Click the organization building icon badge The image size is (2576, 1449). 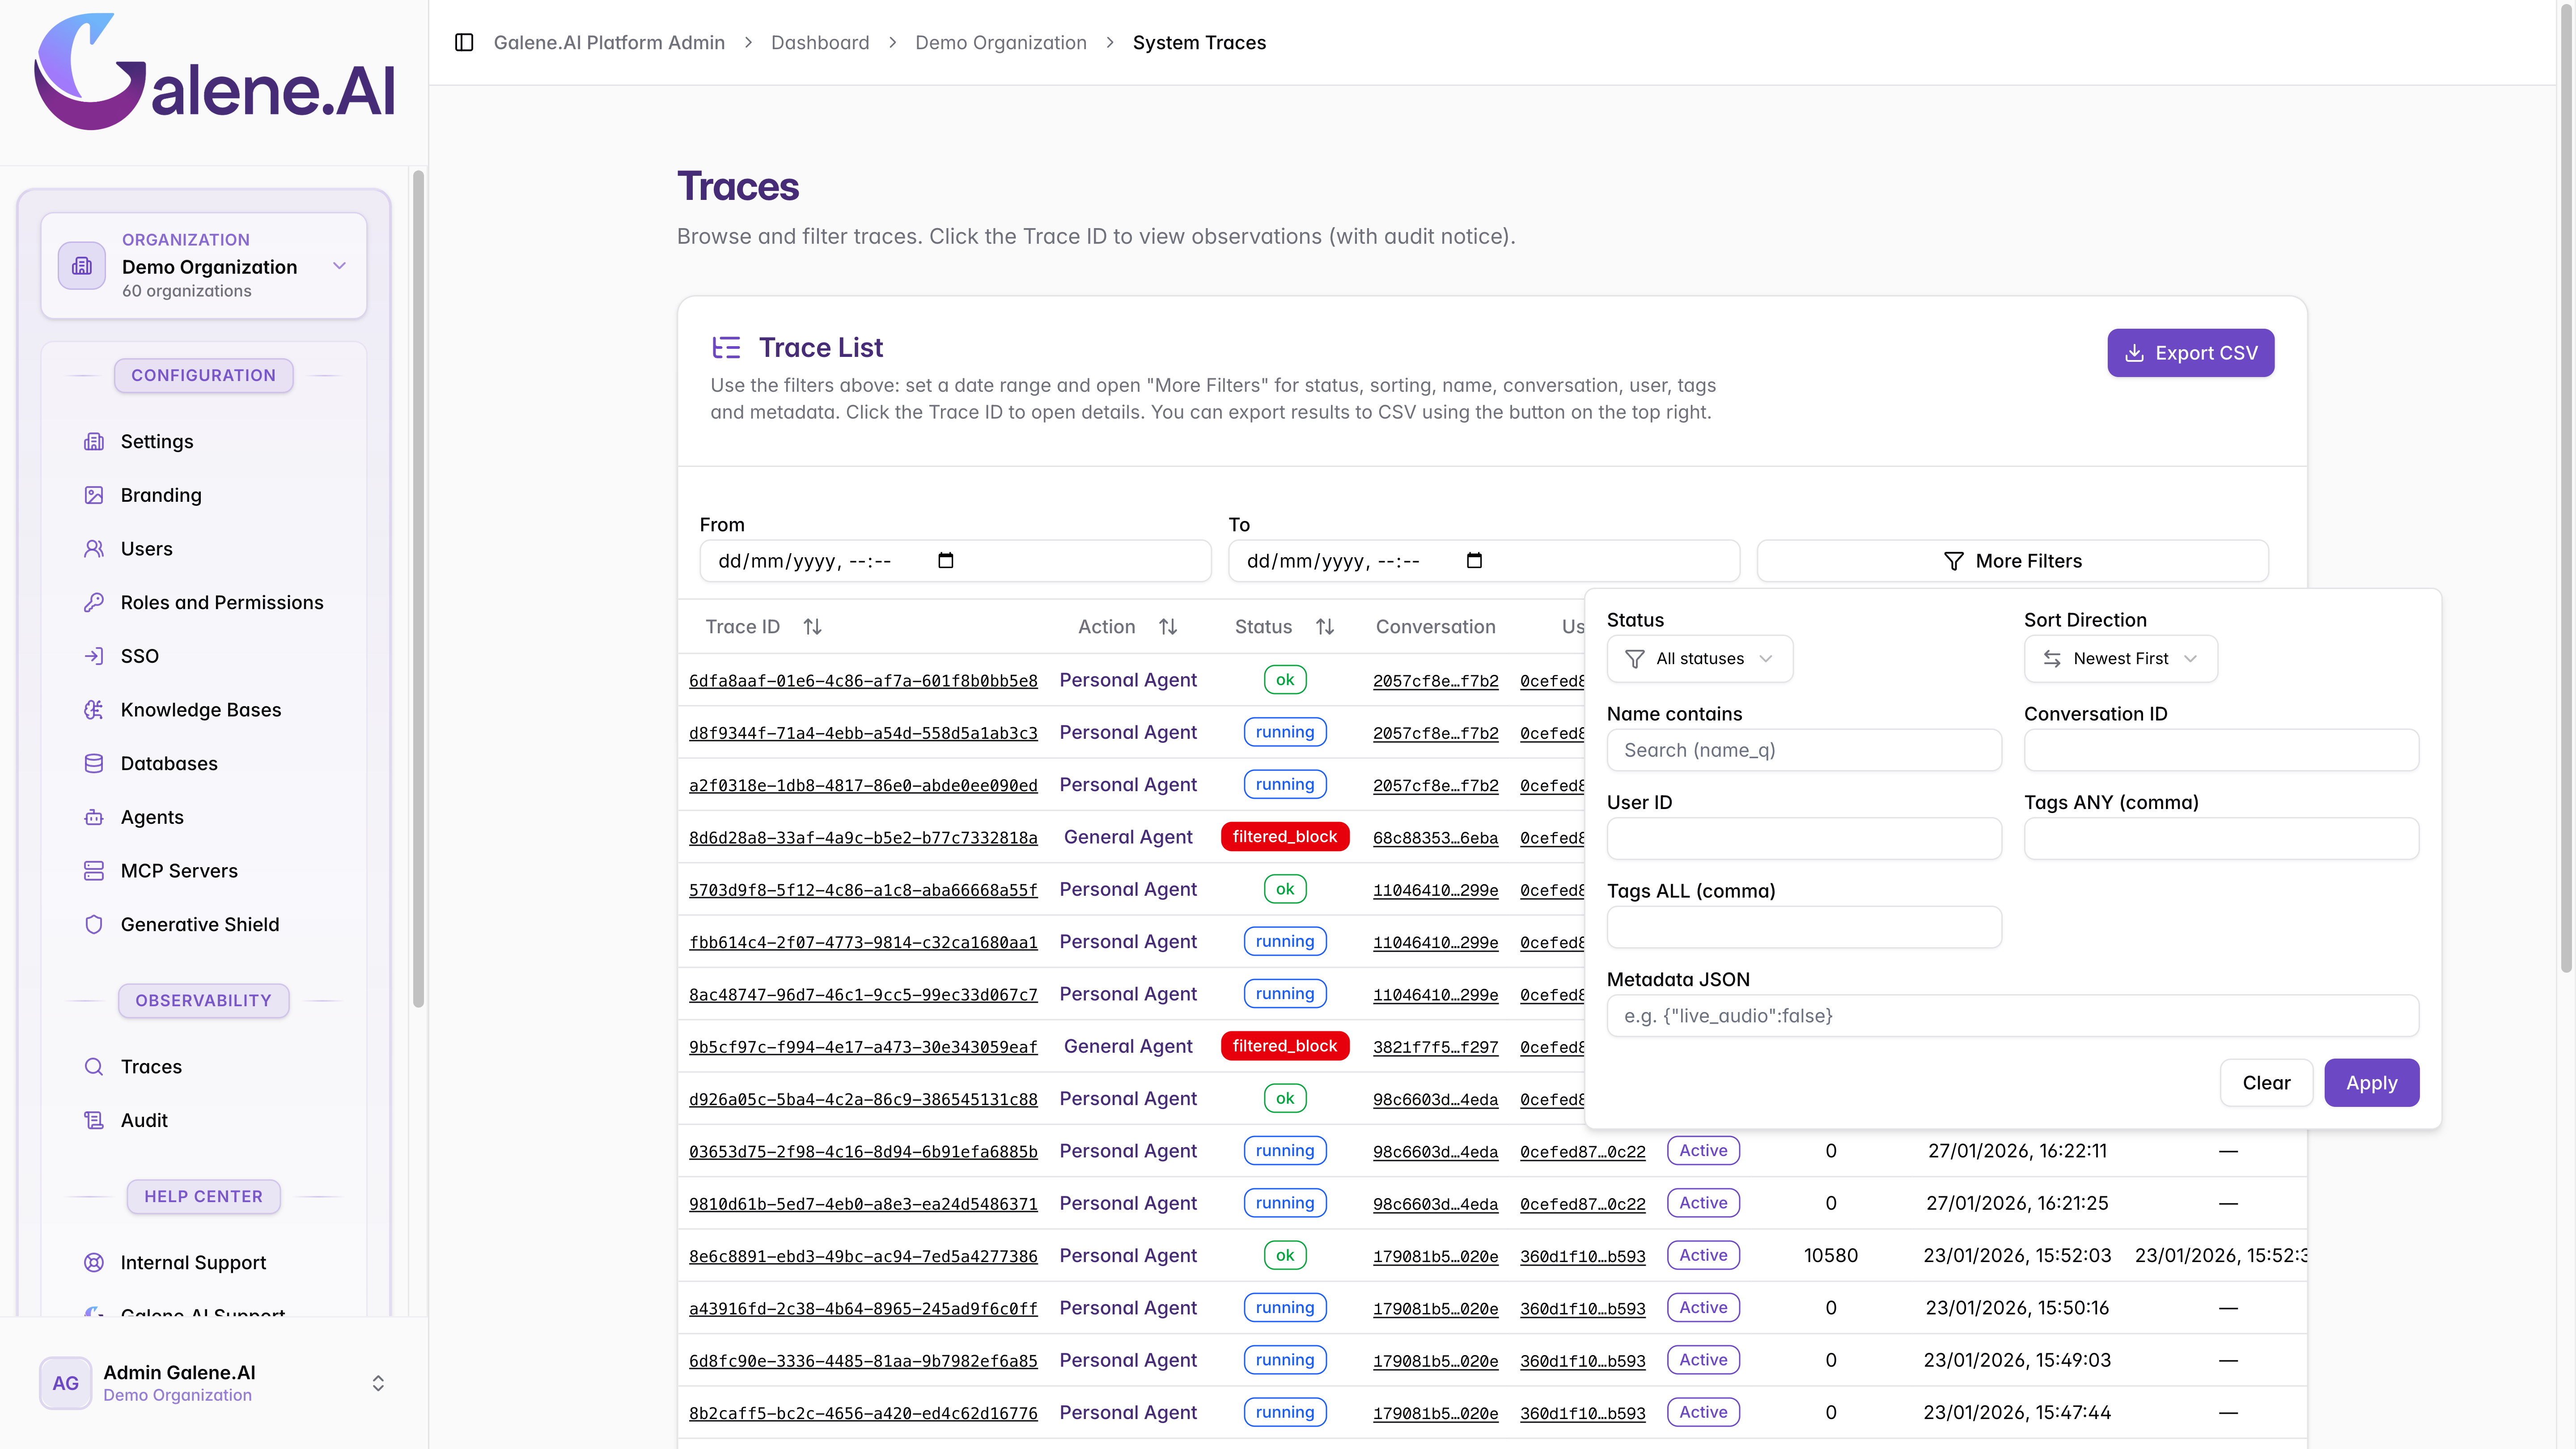82,265
